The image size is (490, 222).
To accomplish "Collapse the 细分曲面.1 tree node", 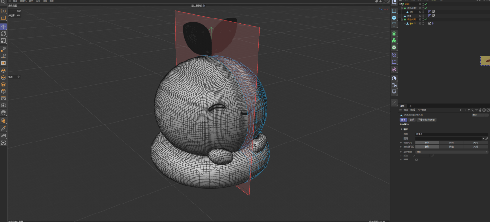I will [x=402, y=8].
